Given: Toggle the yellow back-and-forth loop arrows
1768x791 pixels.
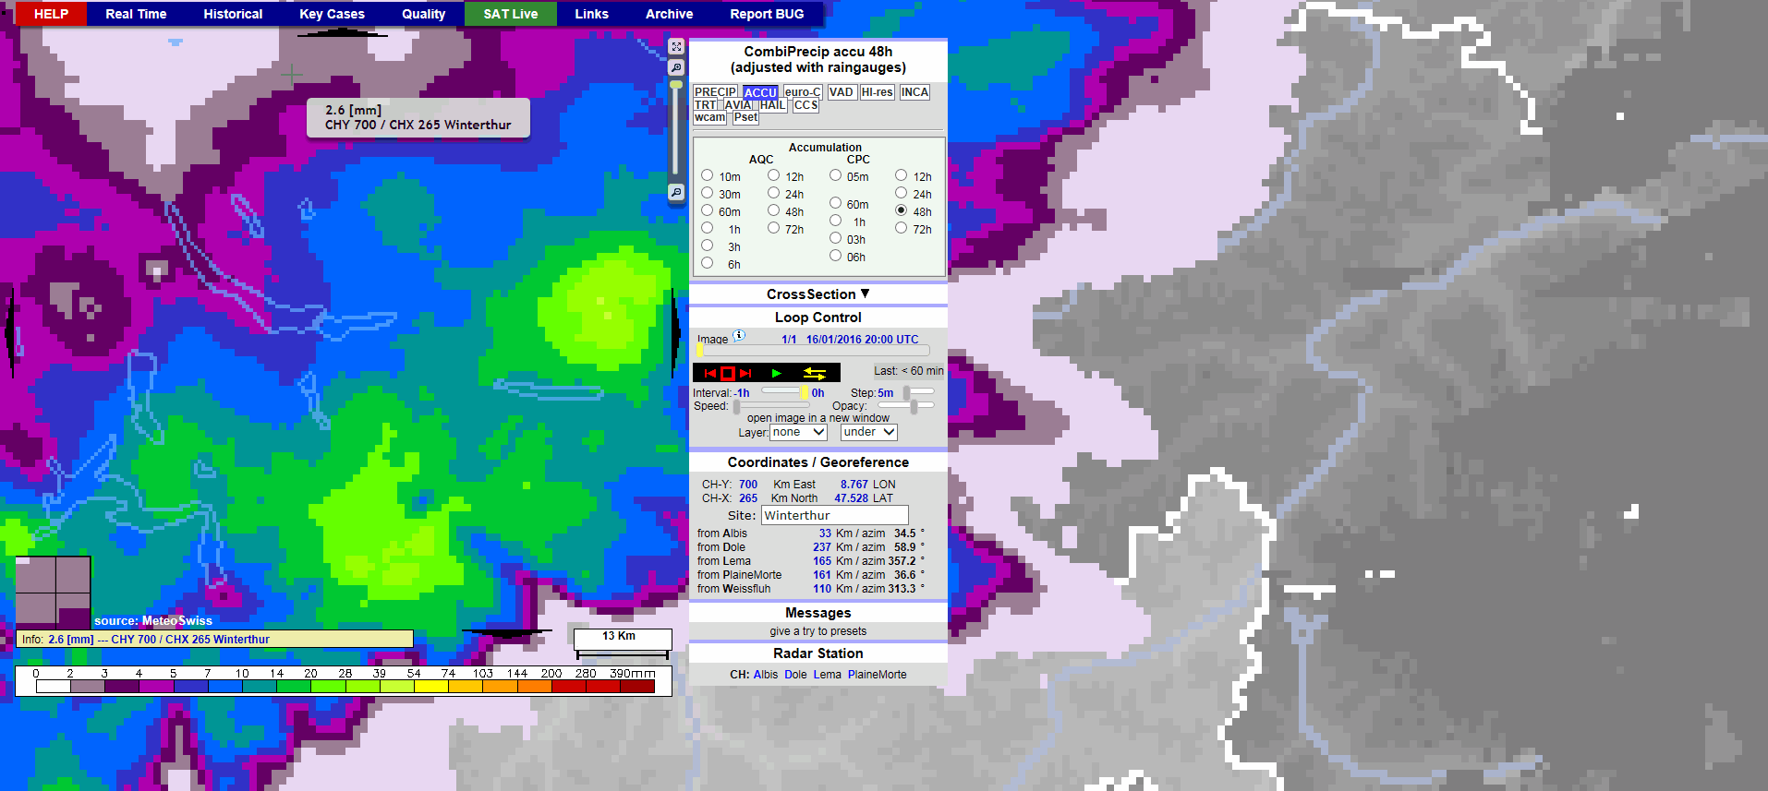Looking at the screenshot, I should click(x=814, y=373).
